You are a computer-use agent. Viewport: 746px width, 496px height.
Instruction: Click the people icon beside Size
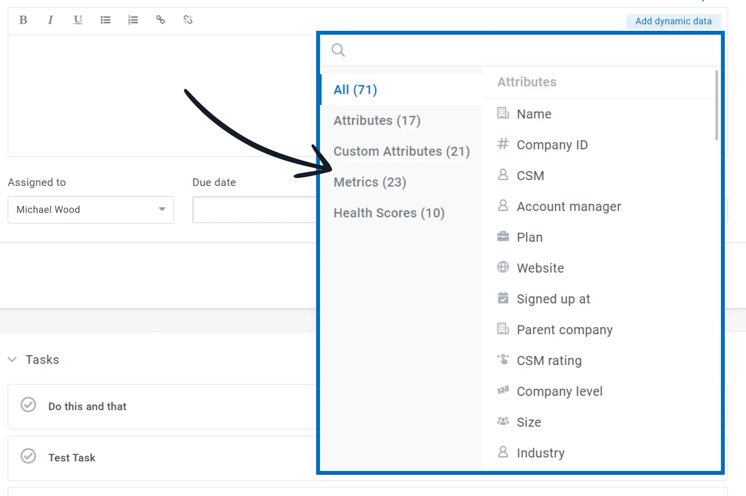(x=503, y=421)
